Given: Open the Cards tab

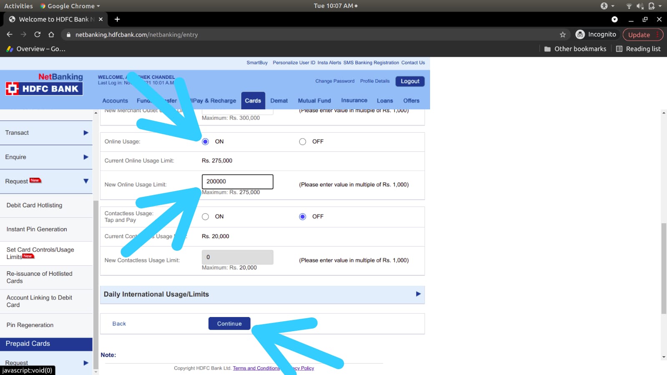Looking at the screenshot, I should click(253, 101).
